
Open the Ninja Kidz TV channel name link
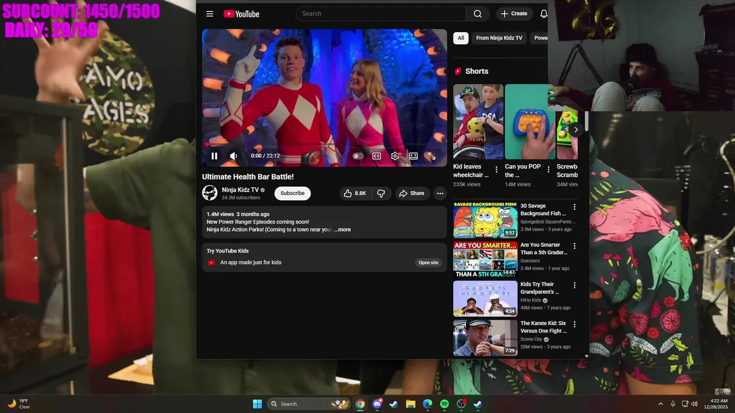[x=240, y=190]
